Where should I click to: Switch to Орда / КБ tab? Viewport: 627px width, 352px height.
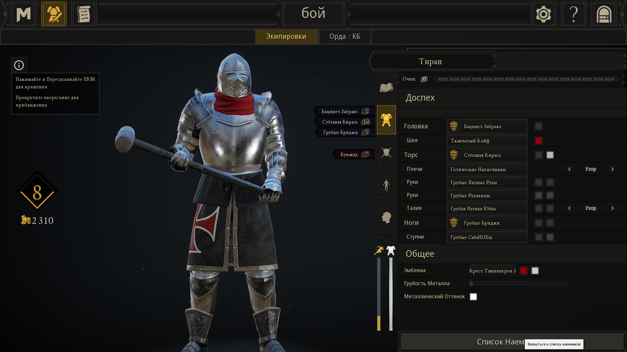[x=345, y=37]
